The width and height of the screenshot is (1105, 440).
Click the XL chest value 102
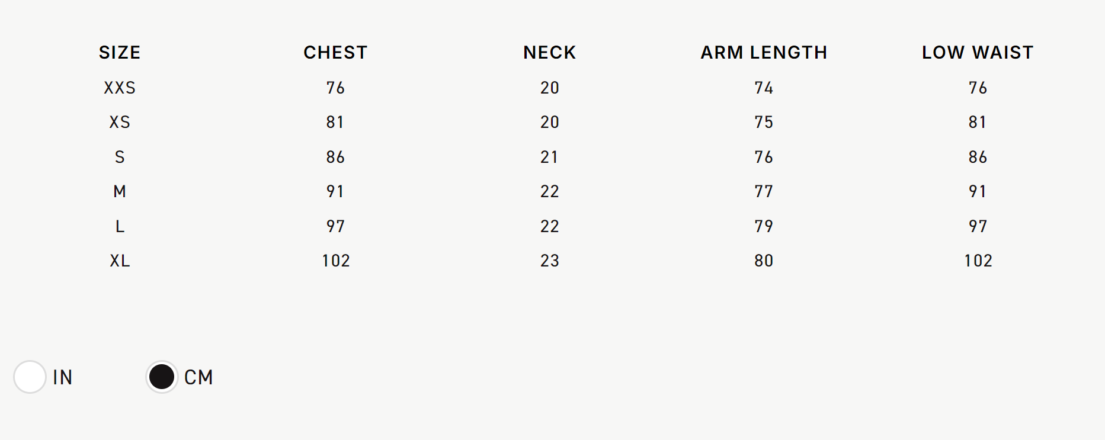pos(336,261)
